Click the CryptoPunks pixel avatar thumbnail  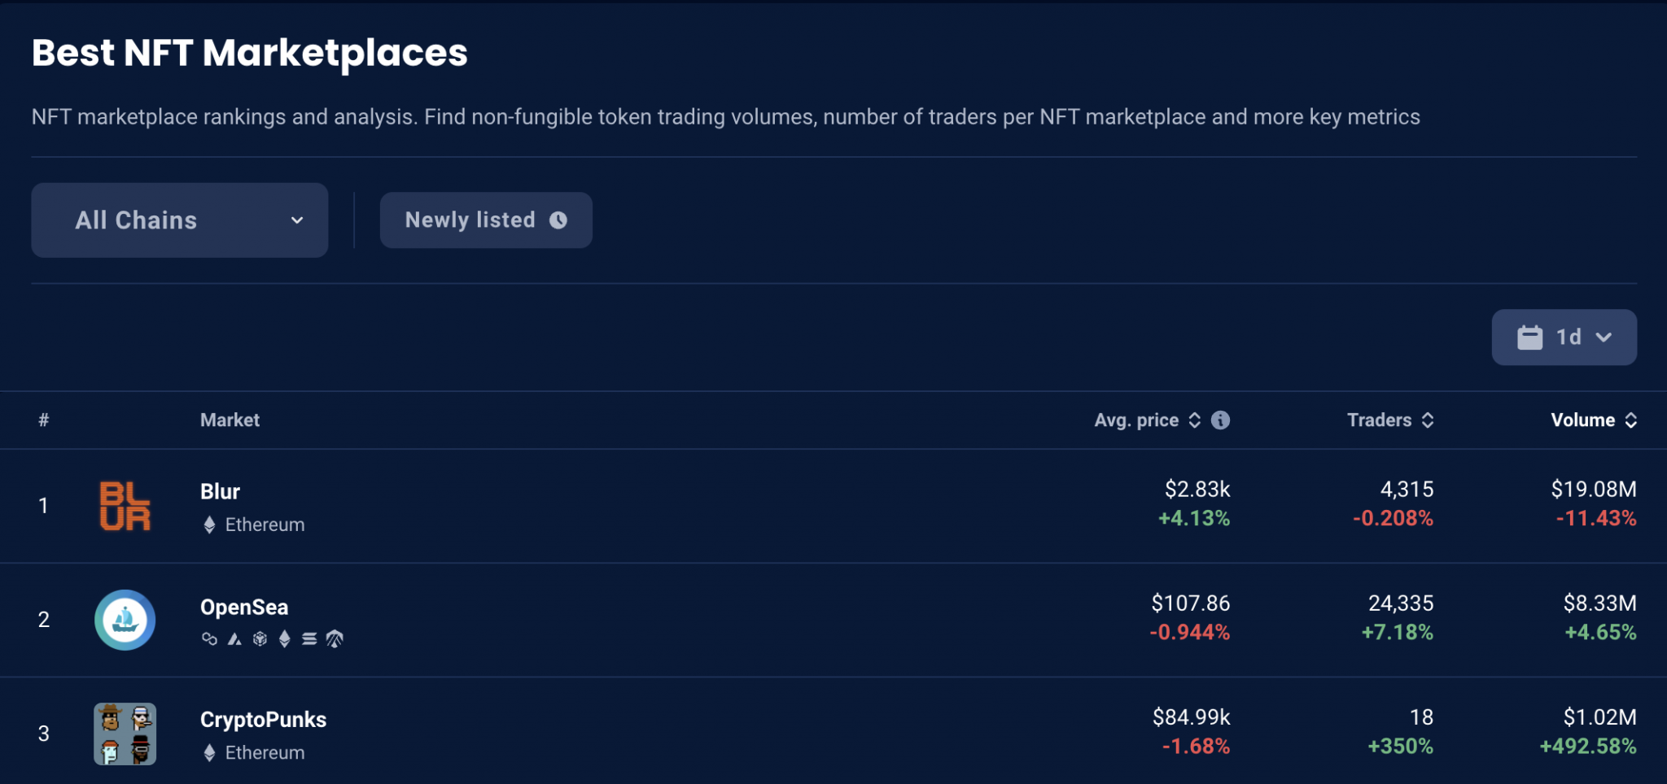point(125,734)
